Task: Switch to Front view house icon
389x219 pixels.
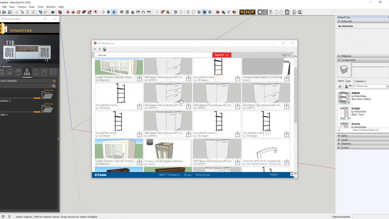Action: tap(133, 12)
